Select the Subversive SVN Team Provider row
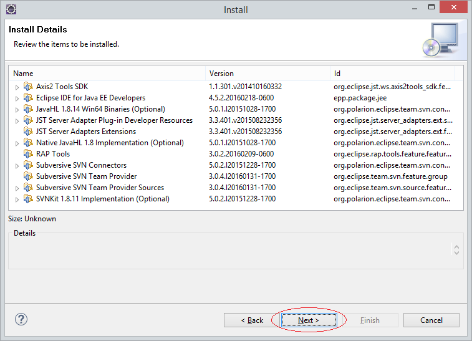Screen dimensions: 472x341 pos(236,176)
